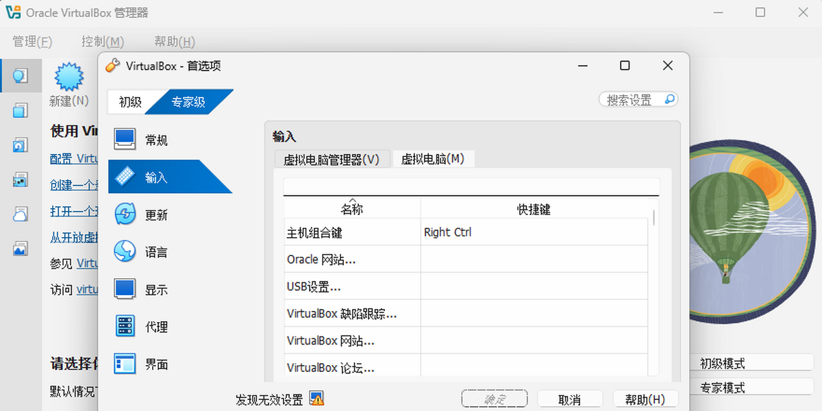This screenshot has height=411, width=822.
Task: Select the Oracle 网站... row
Action: pos(466,260)
